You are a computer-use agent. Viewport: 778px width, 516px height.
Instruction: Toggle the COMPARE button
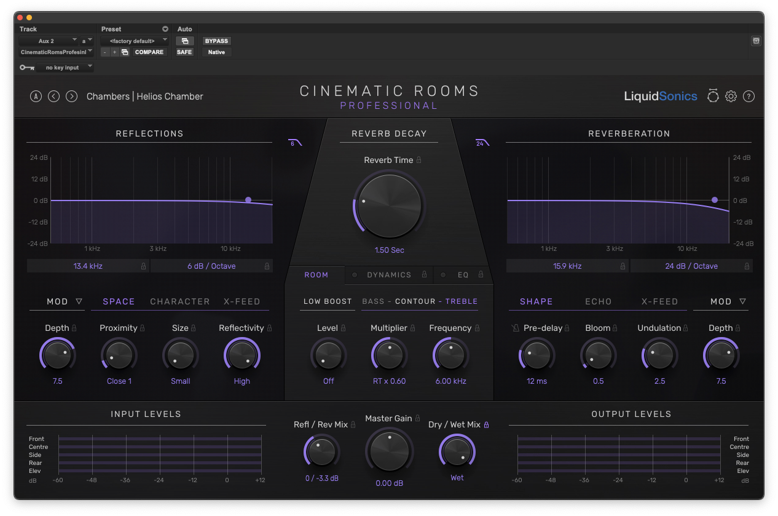[x=149, y=52]
